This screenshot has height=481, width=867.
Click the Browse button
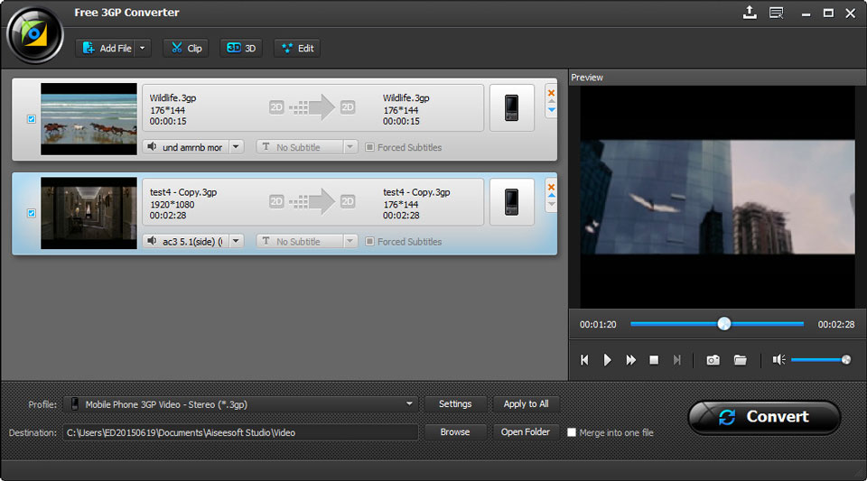tap(455, 432)
